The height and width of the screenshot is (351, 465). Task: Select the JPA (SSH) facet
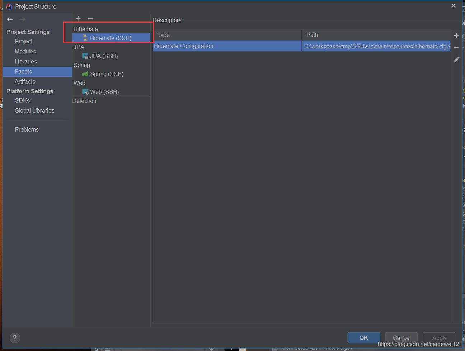pyautogui.click(x=104, y=56)
